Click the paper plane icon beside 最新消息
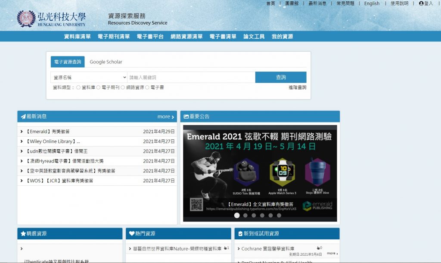Image resolution: width=441 pixels, height=263 pixels. click(x=23, y=116)
